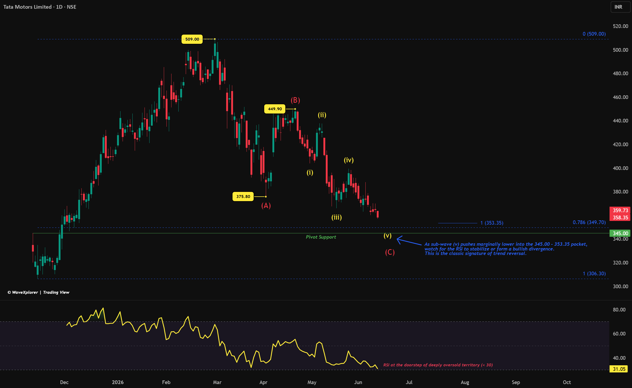Viewport: 632px width, 388px height.
Task: Click the 358.35 red price tag
Action: click(620, 217)
